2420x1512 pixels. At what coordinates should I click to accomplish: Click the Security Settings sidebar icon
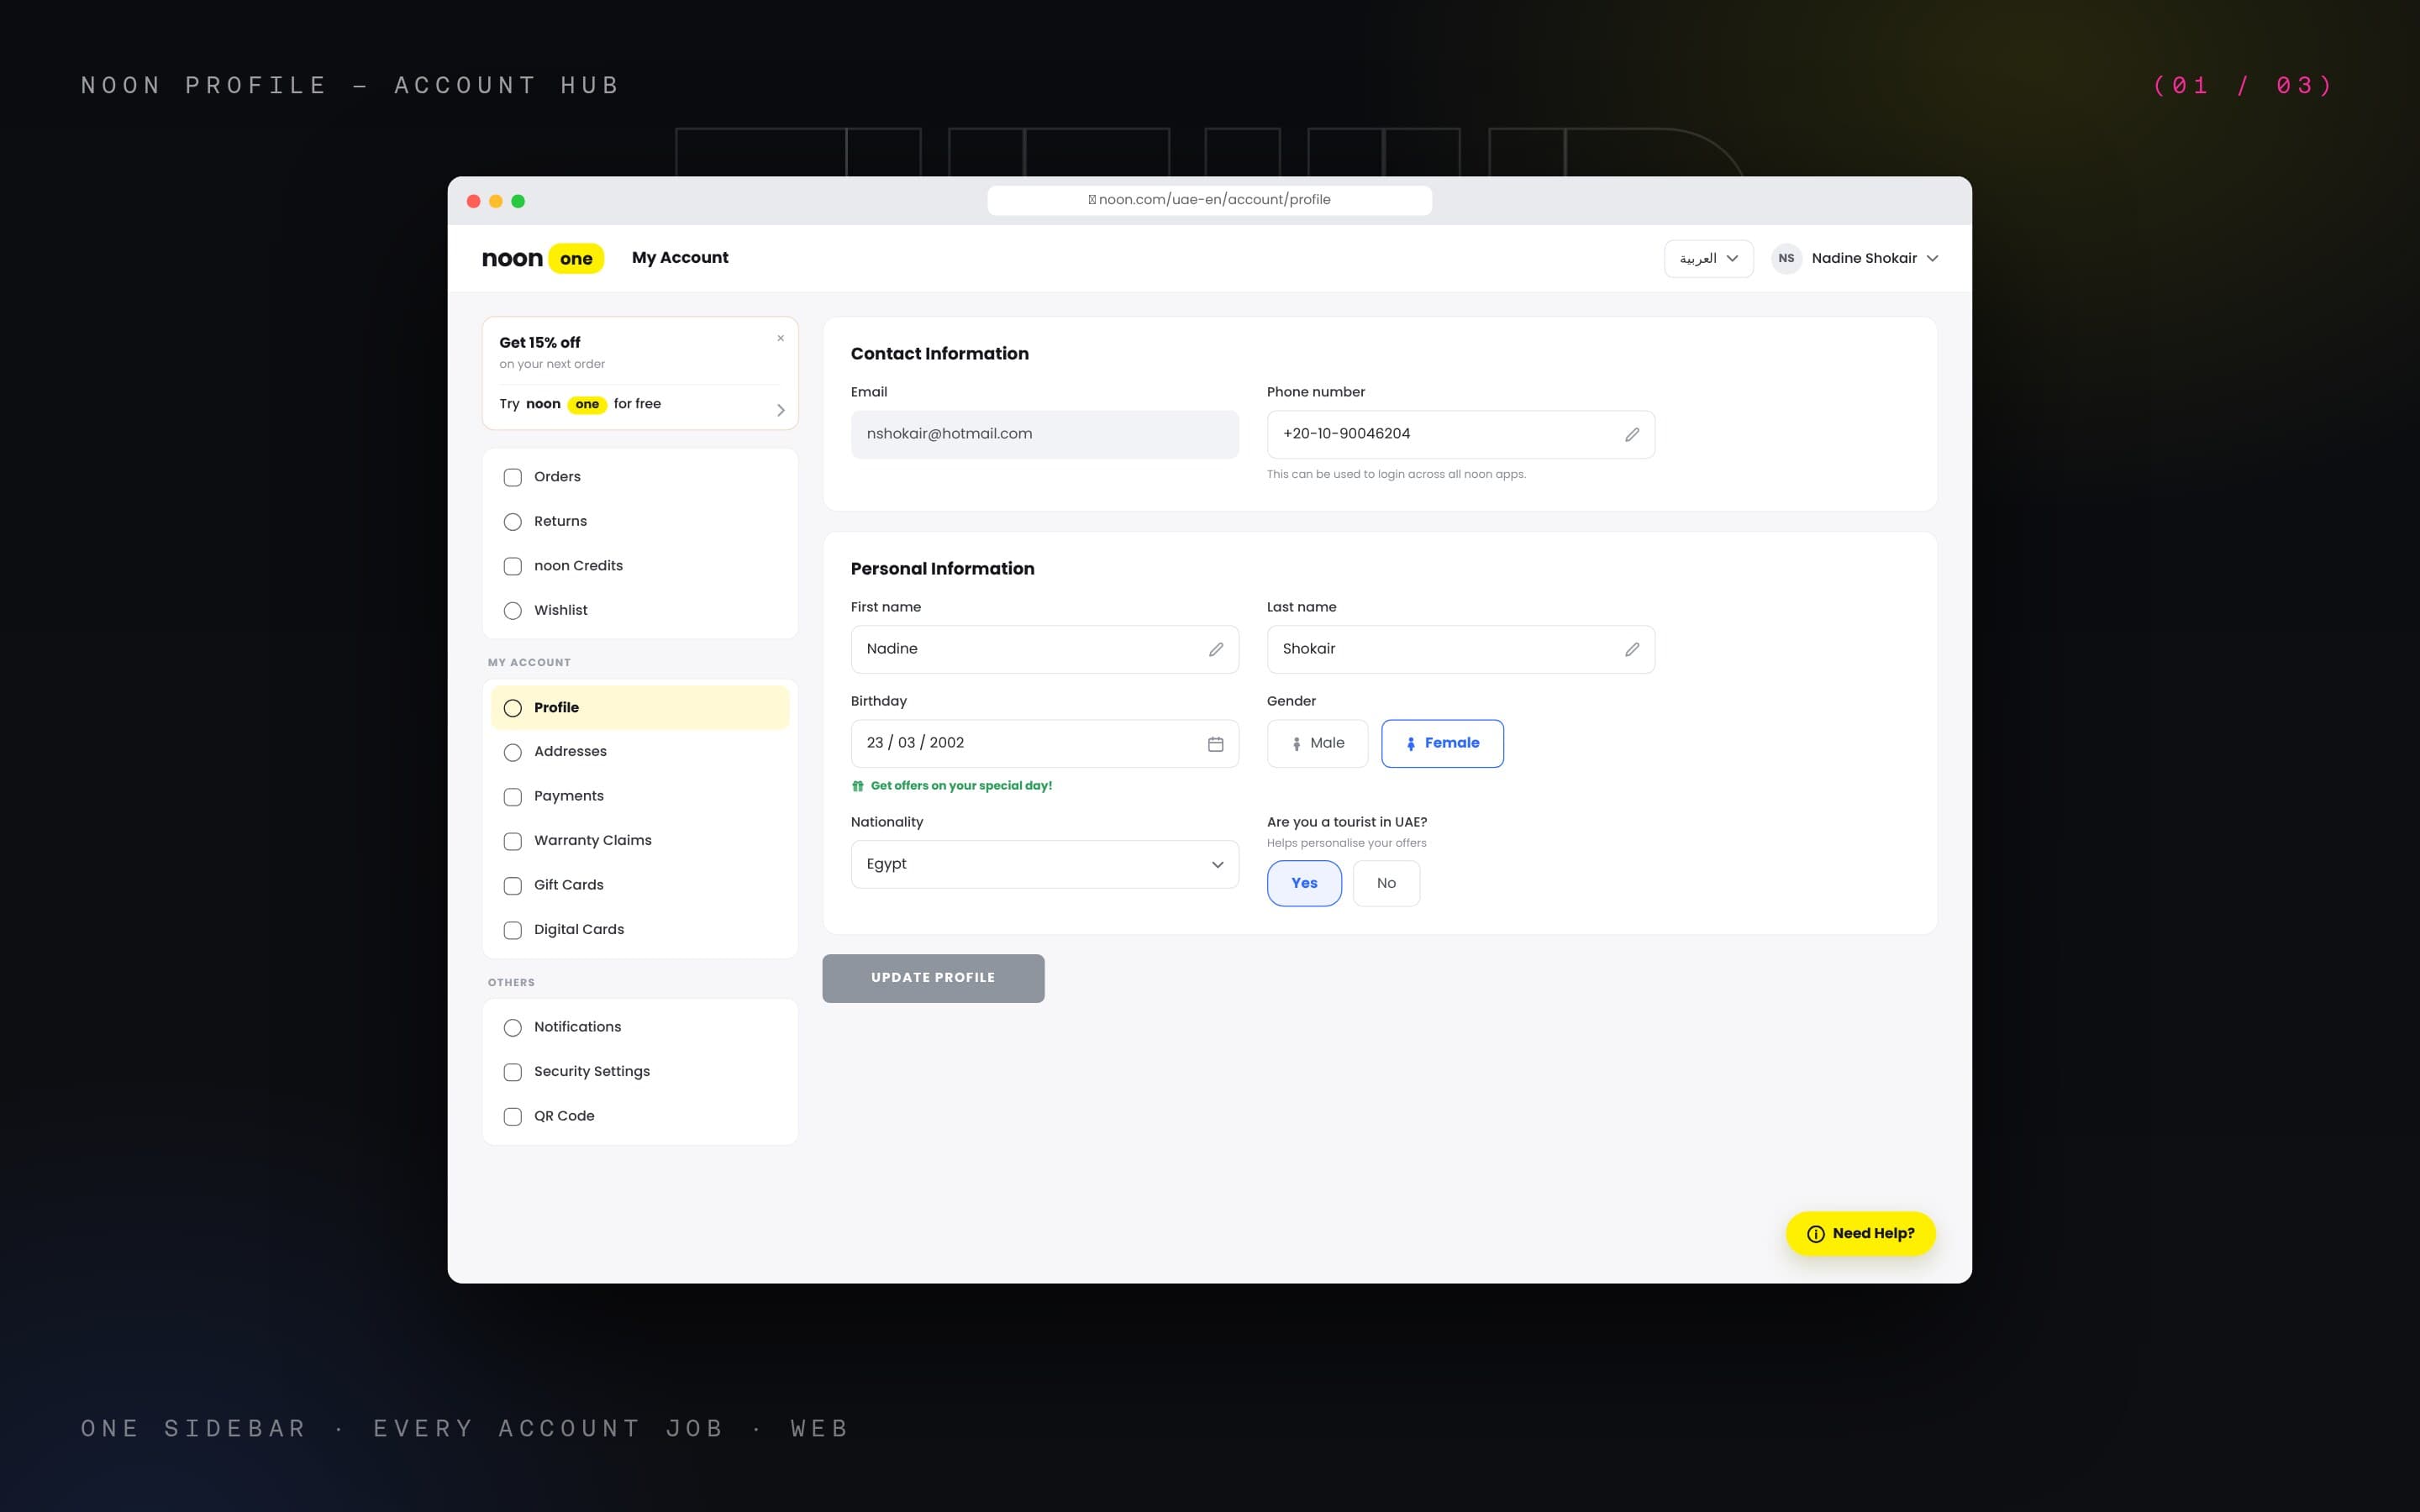pos(513,1072)
